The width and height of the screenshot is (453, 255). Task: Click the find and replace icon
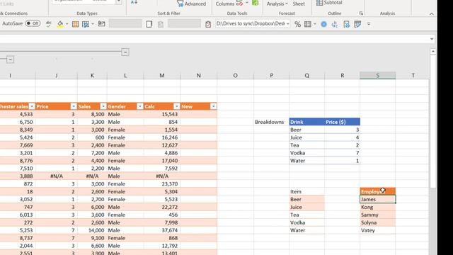(335, 24)
